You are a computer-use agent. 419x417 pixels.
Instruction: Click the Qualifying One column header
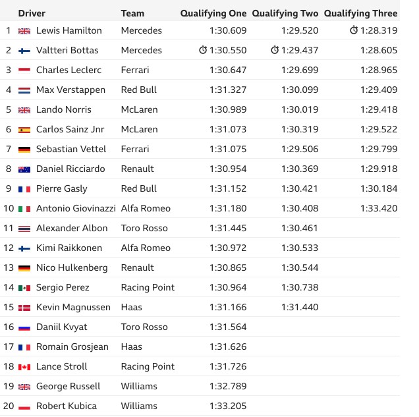(213, 13)
